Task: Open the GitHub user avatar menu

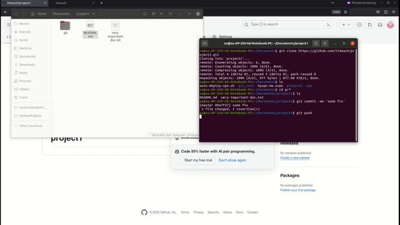Action: pos(390,25)
